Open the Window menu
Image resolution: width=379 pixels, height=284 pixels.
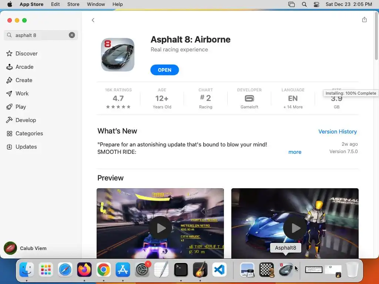(96, 4)
